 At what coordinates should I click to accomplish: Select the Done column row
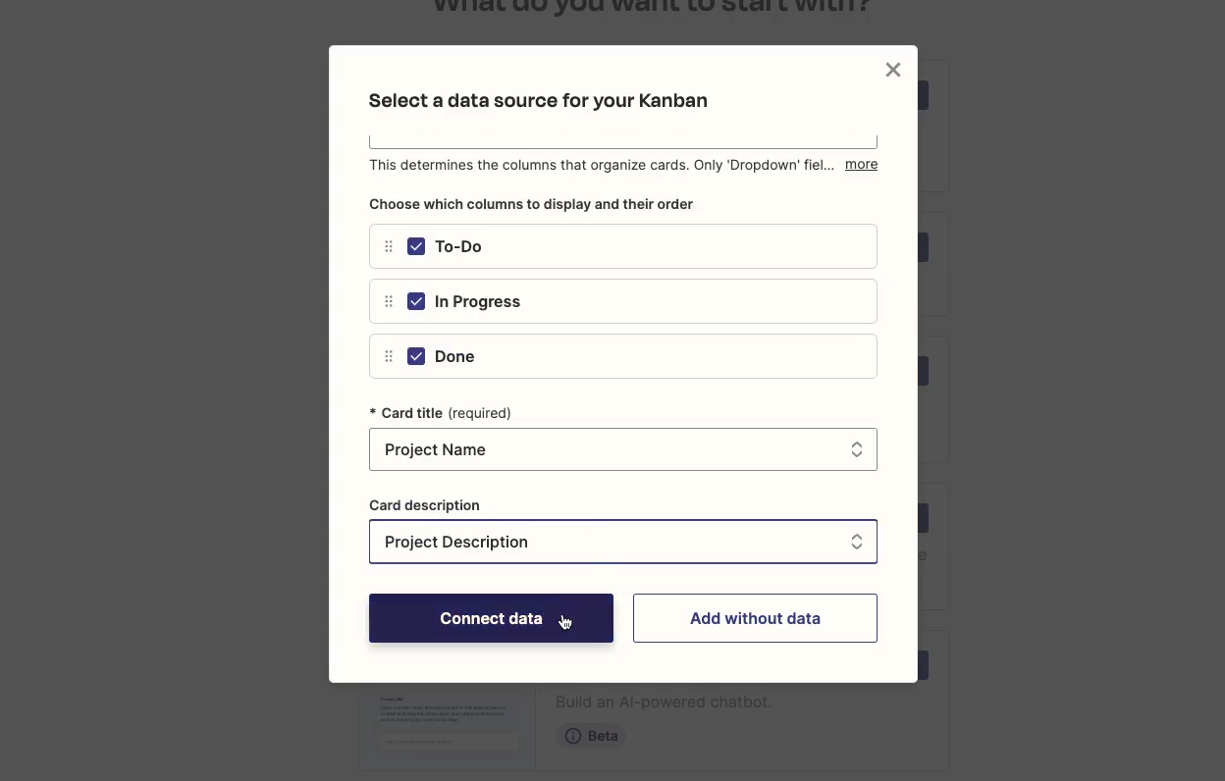(x=623, y=356)
